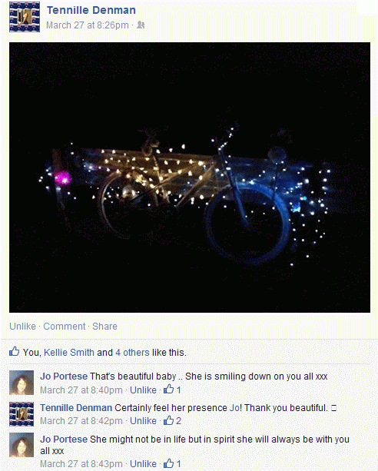
Task: Click the tagged Jo link in Tennille's reply
Action: click(234, 408)
